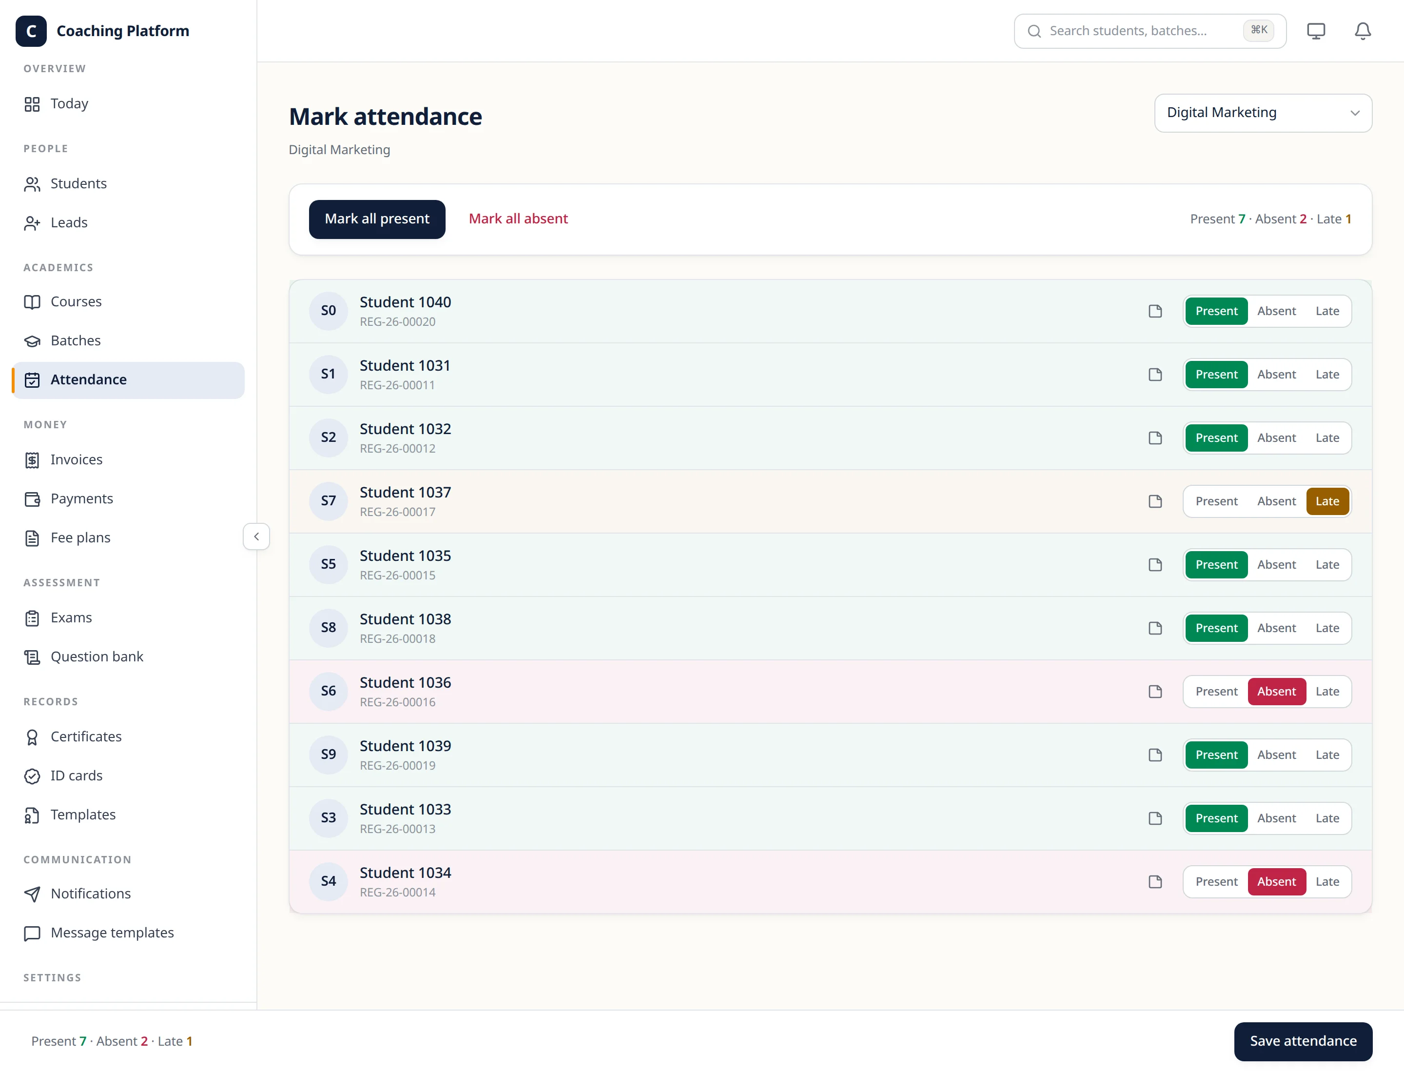The width and height of the screenshot is (1404, 1073).
Task: Click Mark all absent link
Action: coord(518,219)
